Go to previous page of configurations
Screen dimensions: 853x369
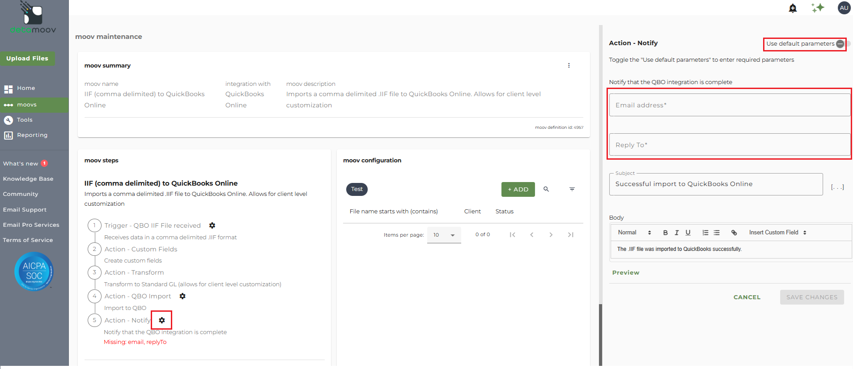pyautogui.click(x=532, y=235)
